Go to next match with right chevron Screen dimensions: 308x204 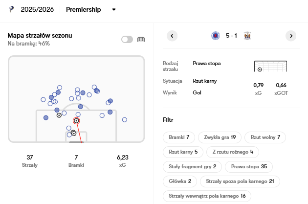[x=291, y=36]
